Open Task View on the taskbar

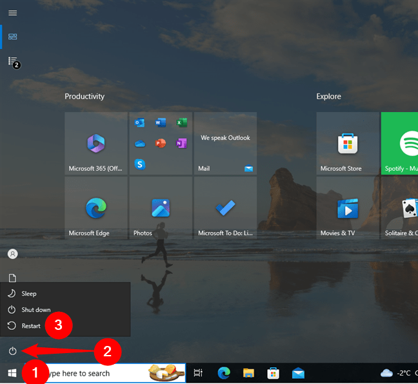coord(198,373)
